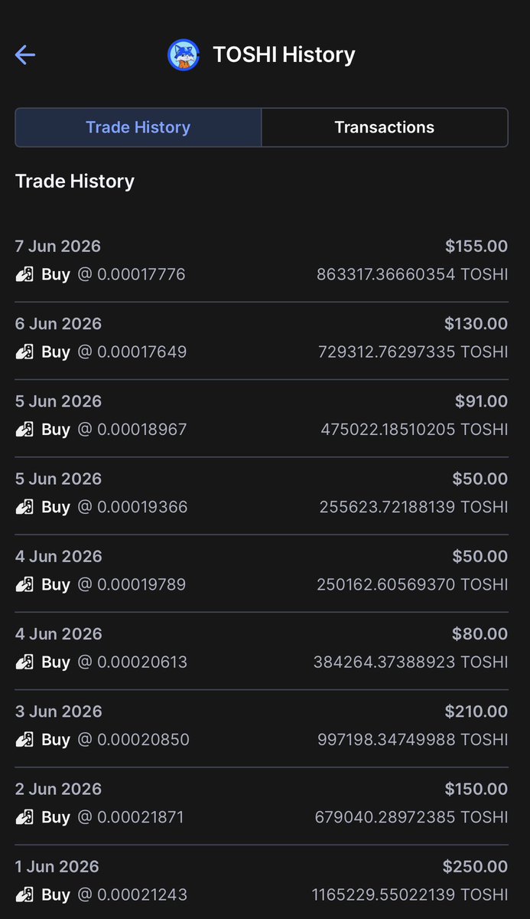Tap the back arrow icon

coord(25,55)
